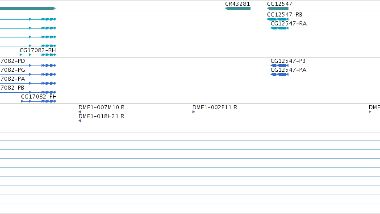Select the protein feature under 7082-PB
The width and height of the screenshot is (380, 214).
pyautogui.click(x=28, y=92)
